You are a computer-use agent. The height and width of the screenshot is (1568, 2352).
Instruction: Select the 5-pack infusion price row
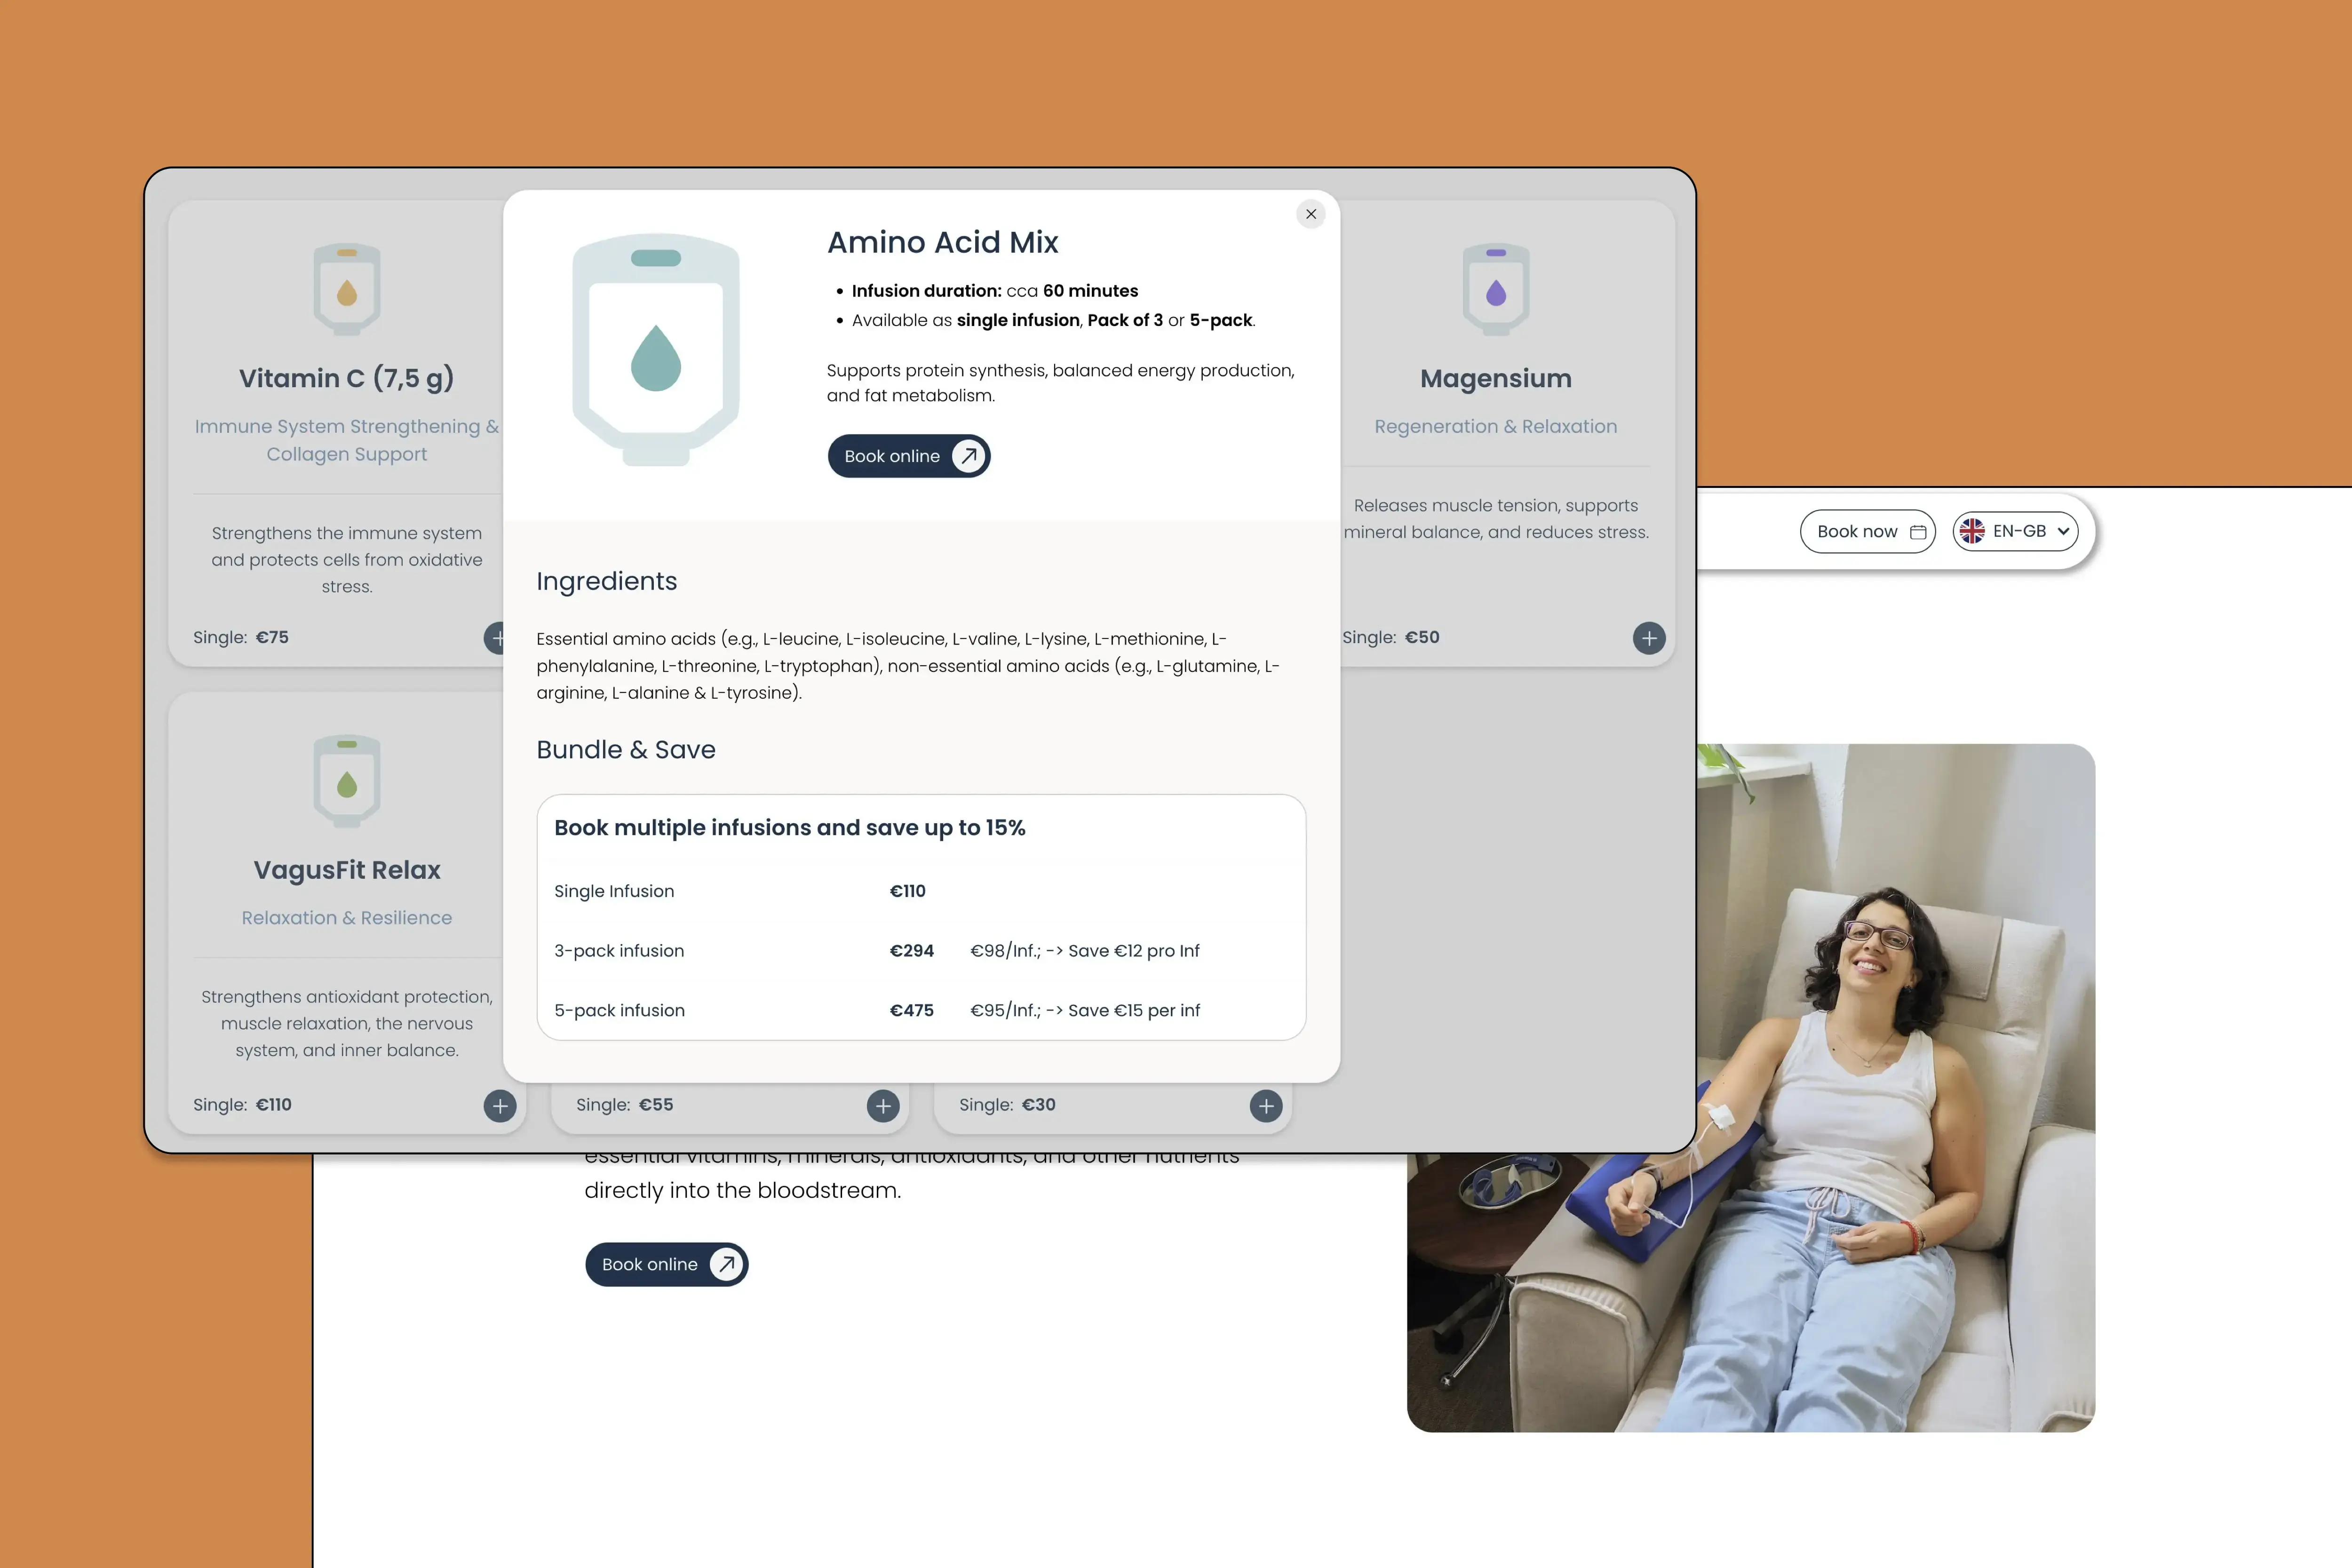click(921, 1010)
